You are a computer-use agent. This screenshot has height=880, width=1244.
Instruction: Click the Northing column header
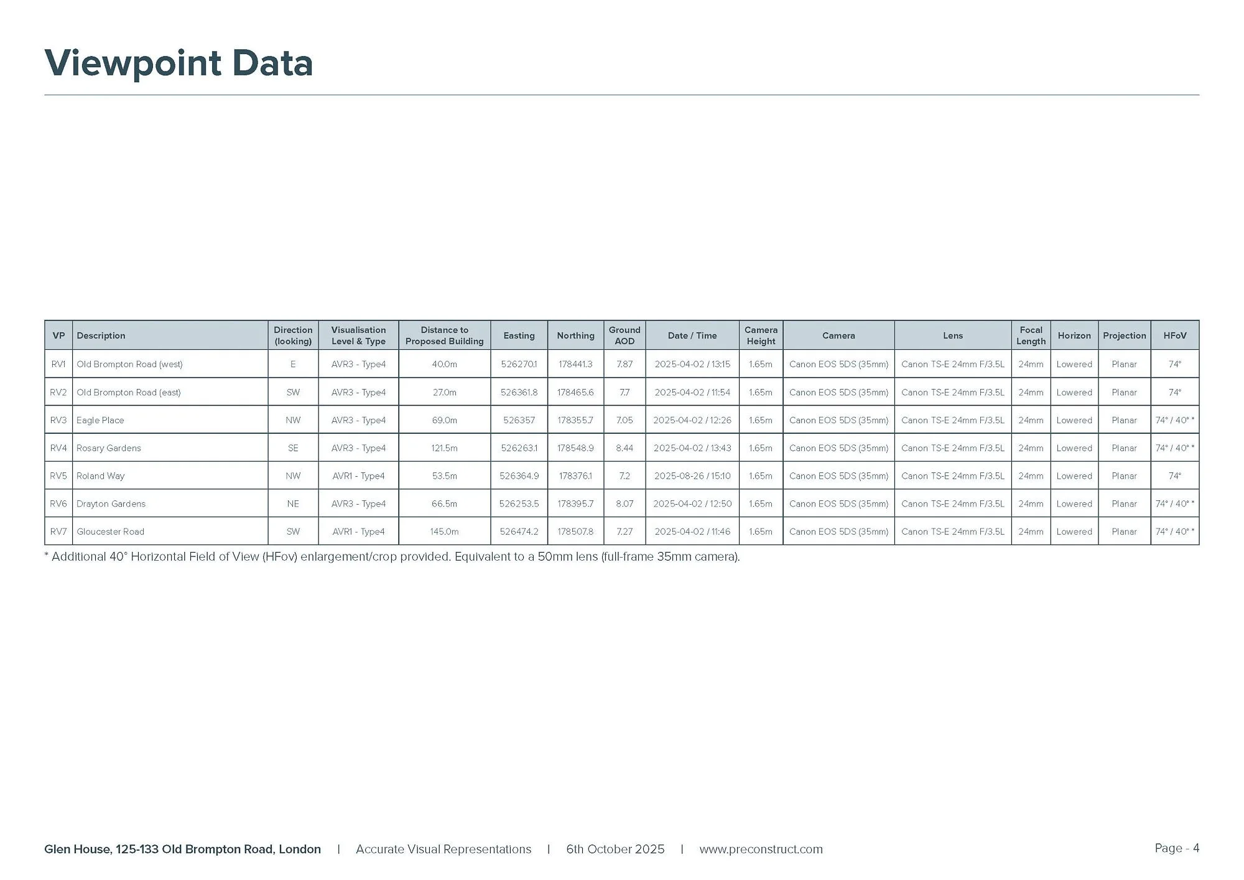point(575,335)
